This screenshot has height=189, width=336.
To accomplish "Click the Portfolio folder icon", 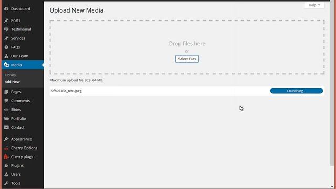I will pos(6,118).
